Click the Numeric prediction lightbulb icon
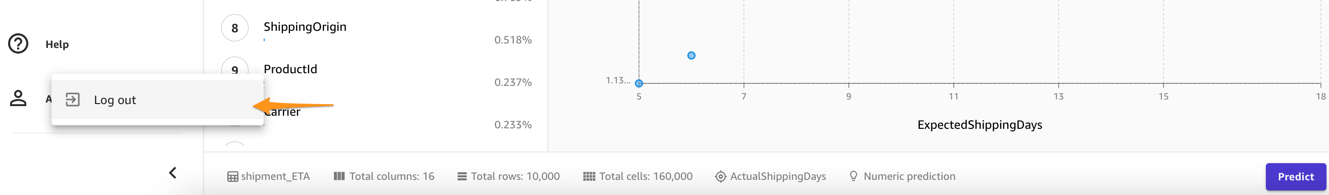The image size is (1329, 195). tap(853, 176)
